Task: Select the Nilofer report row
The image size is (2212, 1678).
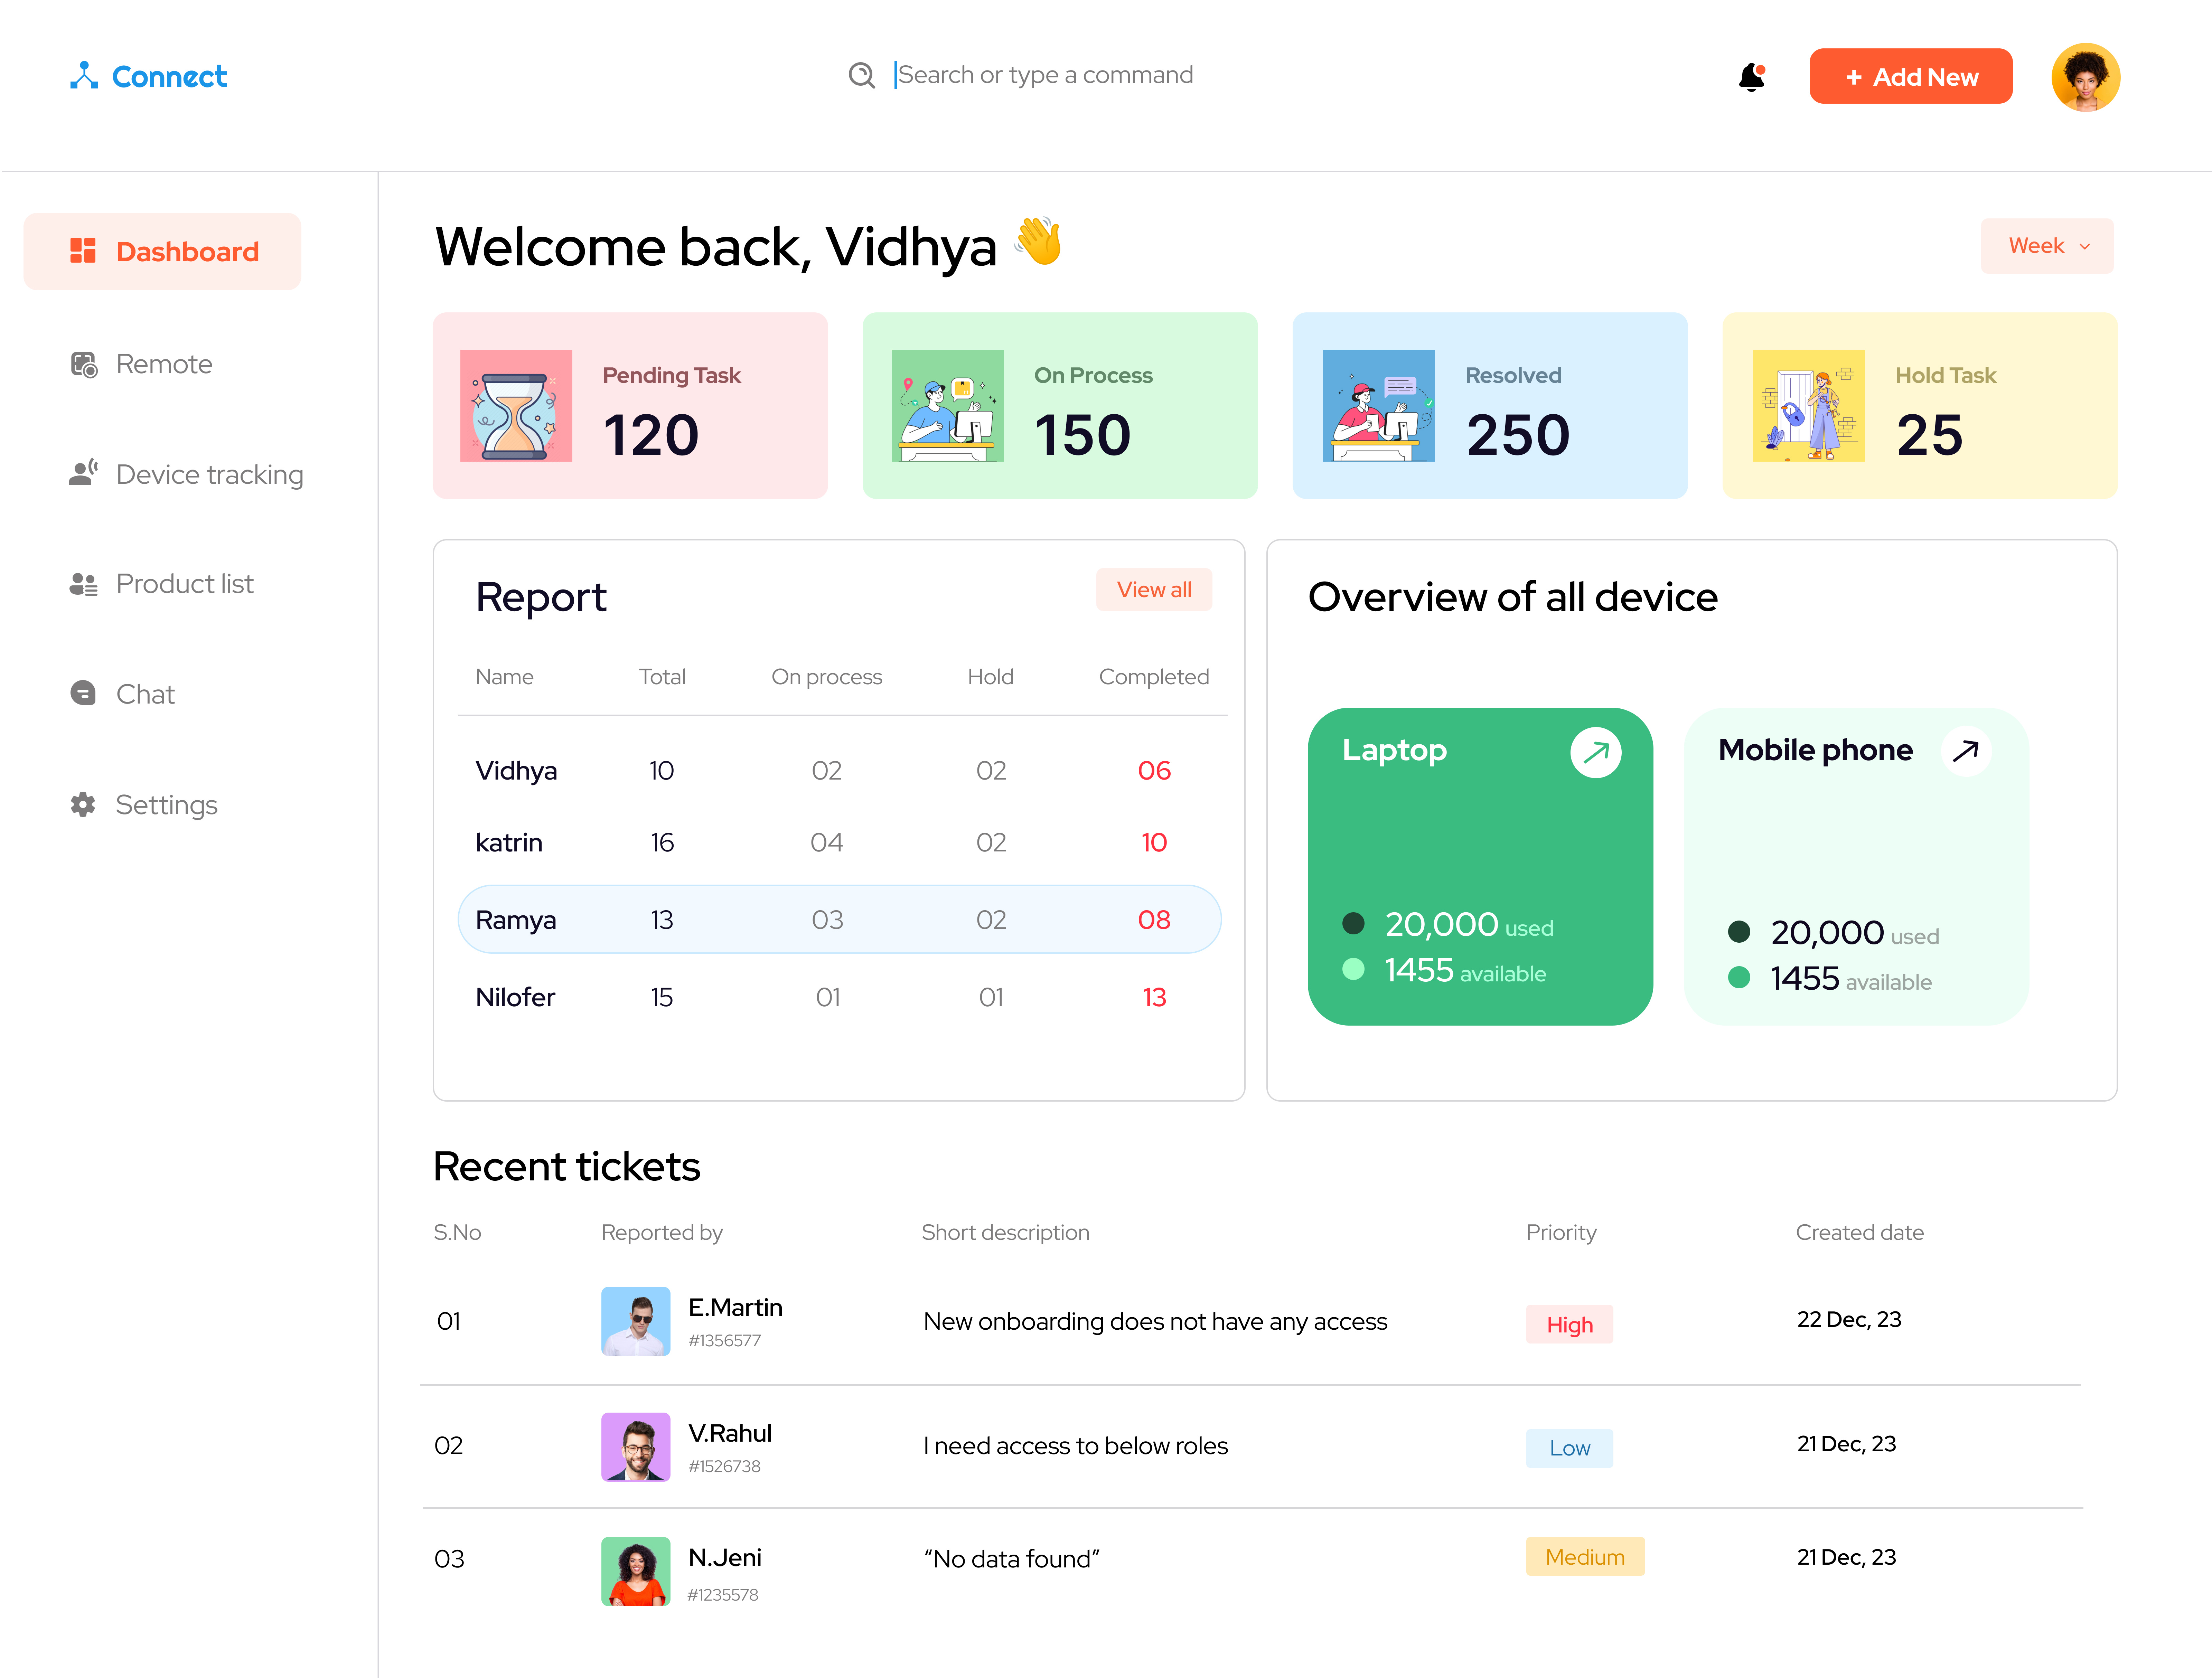Action: (840, 997)
